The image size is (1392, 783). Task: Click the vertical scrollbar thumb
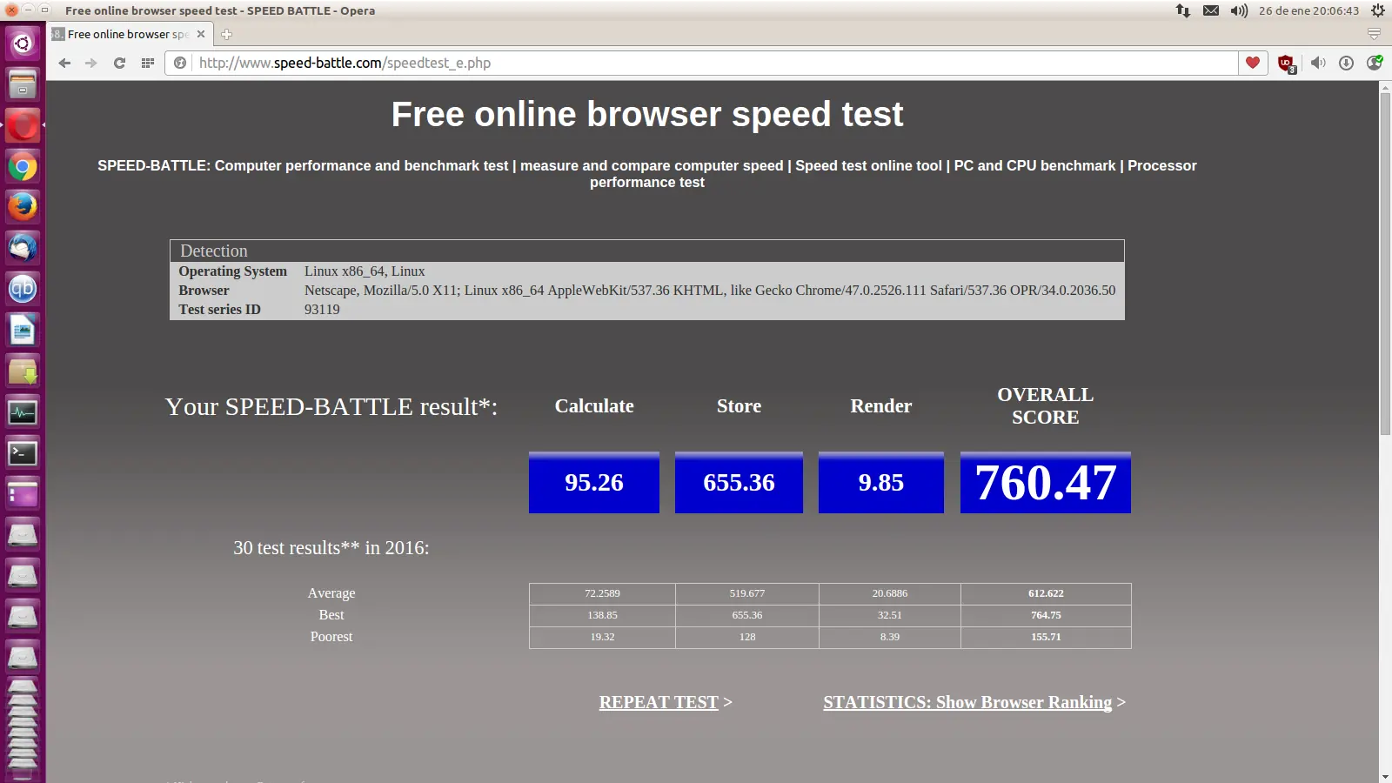click(x=1385, y=264)
